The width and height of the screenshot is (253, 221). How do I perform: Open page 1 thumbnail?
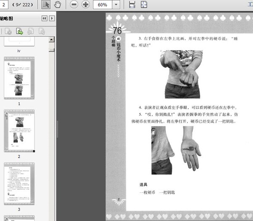click(19, 78)
